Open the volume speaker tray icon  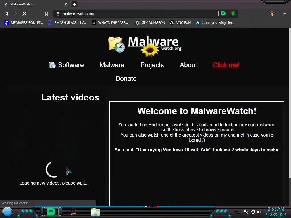pos(259,212)
